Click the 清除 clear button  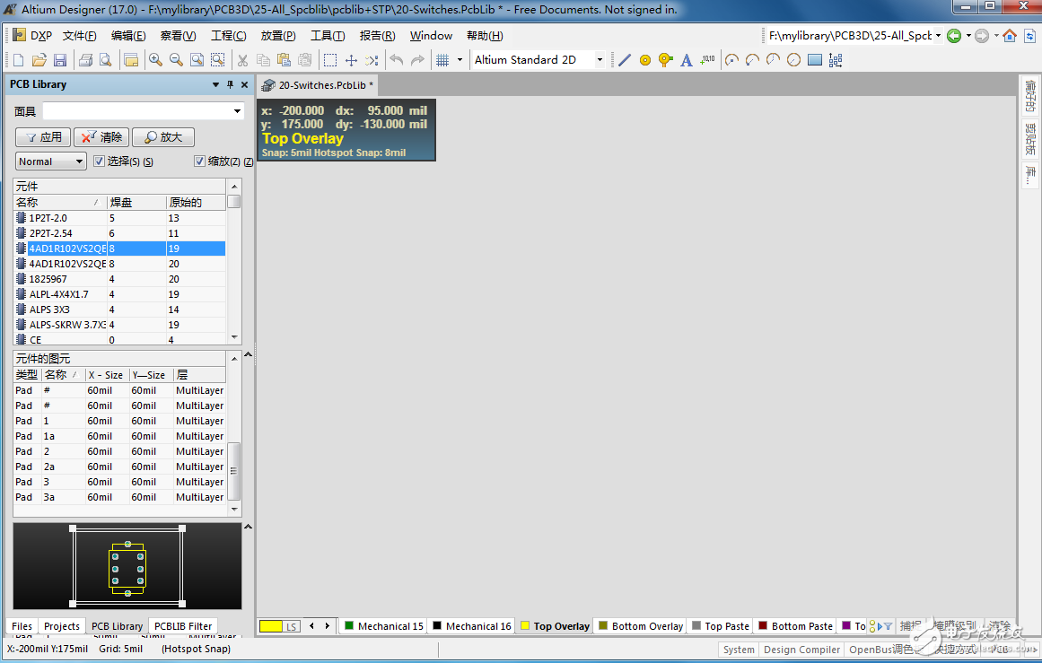pyautogui.click(x=101, y=137)
